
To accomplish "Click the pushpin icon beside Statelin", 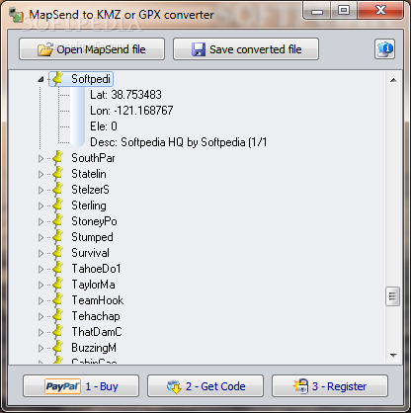I will tap(58, 173).
